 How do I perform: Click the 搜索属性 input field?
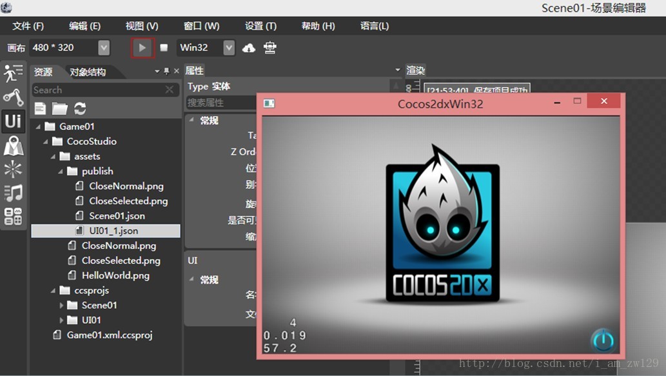click(x=221, y=103)
